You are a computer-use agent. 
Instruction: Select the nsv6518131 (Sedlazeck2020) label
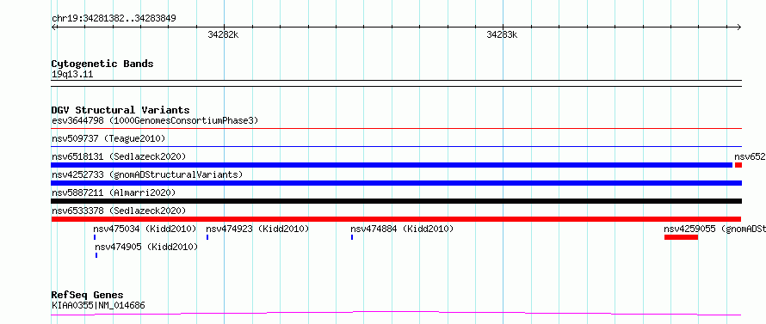(x=119, y=156)
